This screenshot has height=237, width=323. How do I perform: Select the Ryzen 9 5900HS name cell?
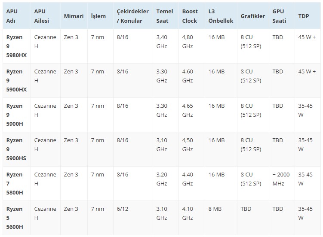(x=16, y=149)
